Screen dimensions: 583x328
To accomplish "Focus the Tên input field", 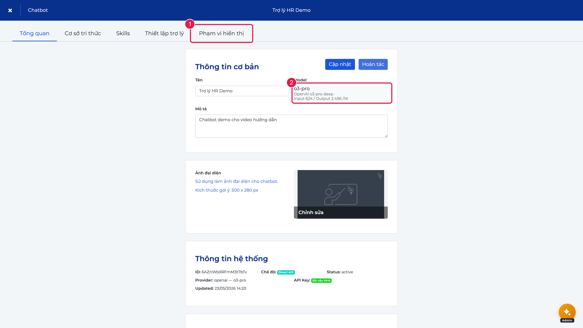I will pyautogui.click(x=242, y=91).
